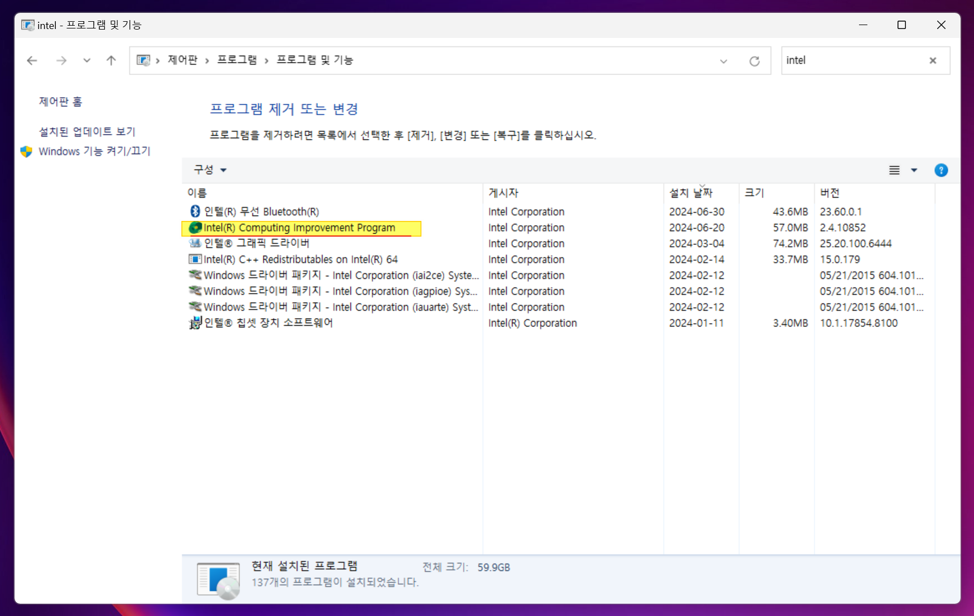Select Intel(R) C++ Redistributables entry
This screenshot has width=974, height=616.
pos(300,259)
